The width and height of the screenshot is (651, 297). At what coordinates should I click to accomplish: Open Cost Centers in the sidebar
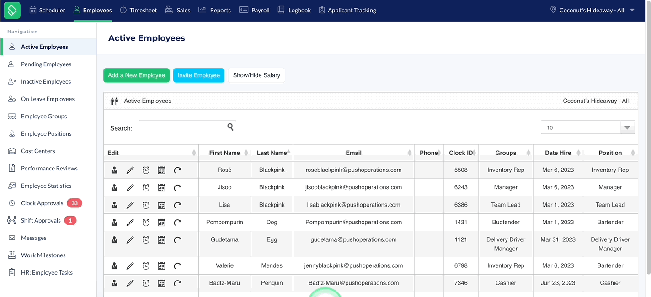tap(38, 151)
